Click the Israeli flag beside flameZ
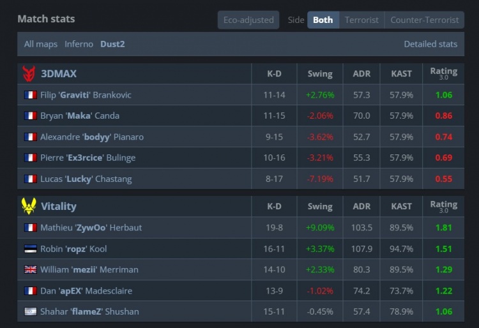 click(x=30, y=311)
